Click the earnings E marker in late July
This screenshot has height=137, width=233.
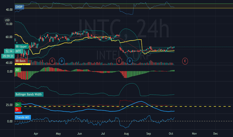click(x=119, y=61)
